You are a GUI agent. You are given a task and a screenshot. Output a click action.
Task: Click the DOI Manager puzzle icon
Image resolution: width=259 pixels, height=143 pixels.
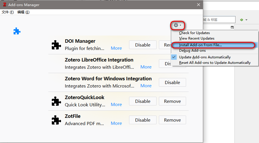click(x=56, y=45)
